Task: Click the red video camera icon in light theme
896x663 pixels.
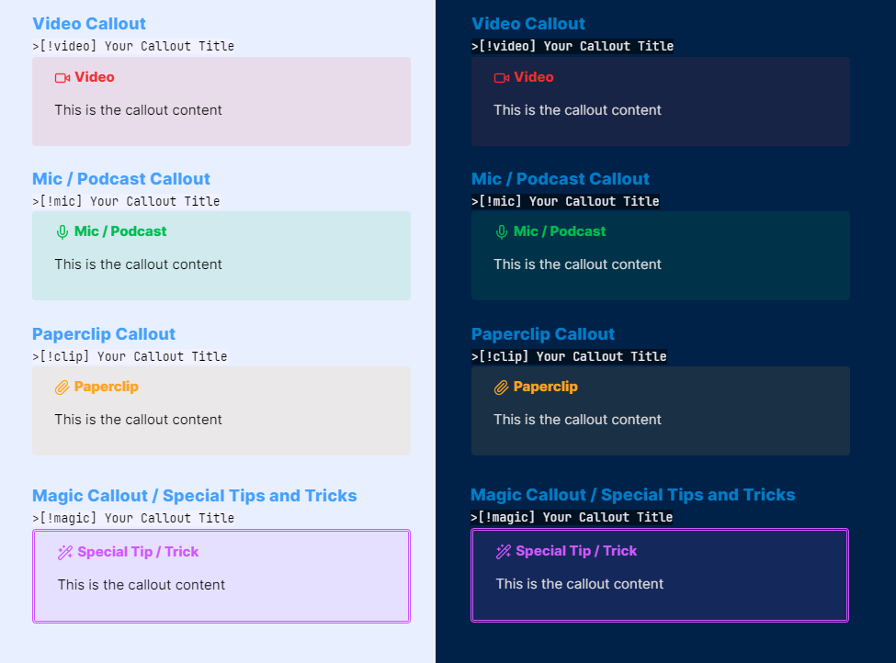Action: 62,78
